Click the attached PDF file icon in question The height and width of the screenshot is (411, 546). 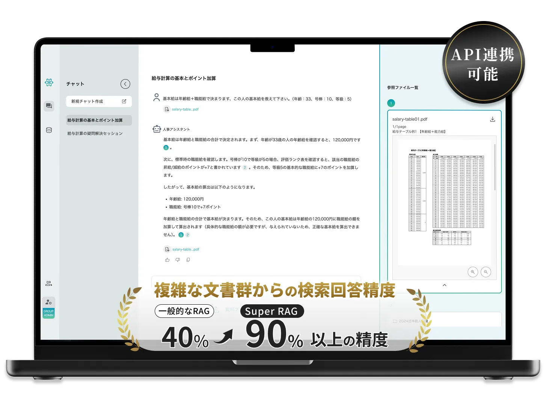click(167, 109)
